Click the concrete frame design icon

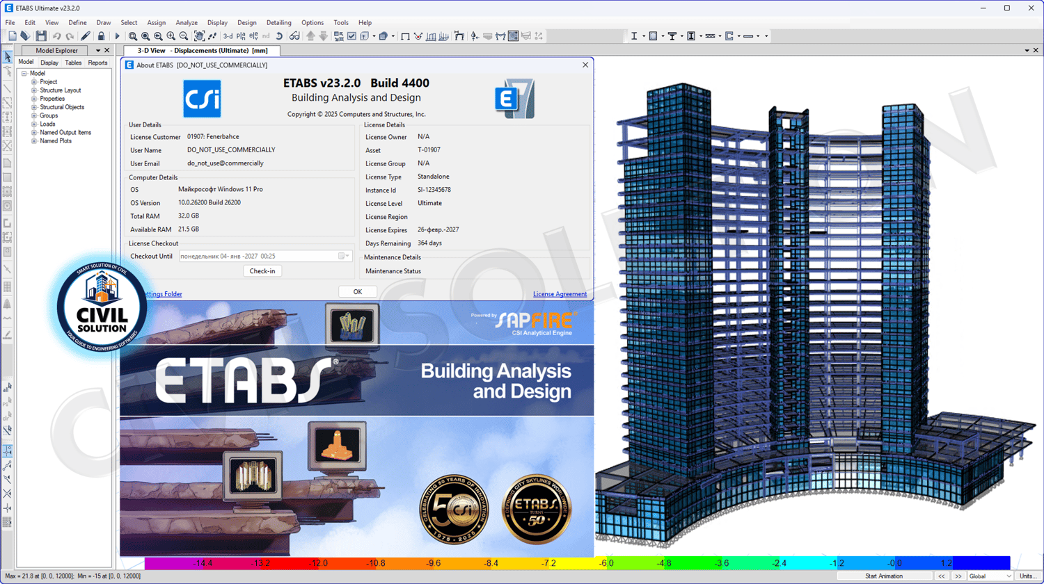point(653,36)
